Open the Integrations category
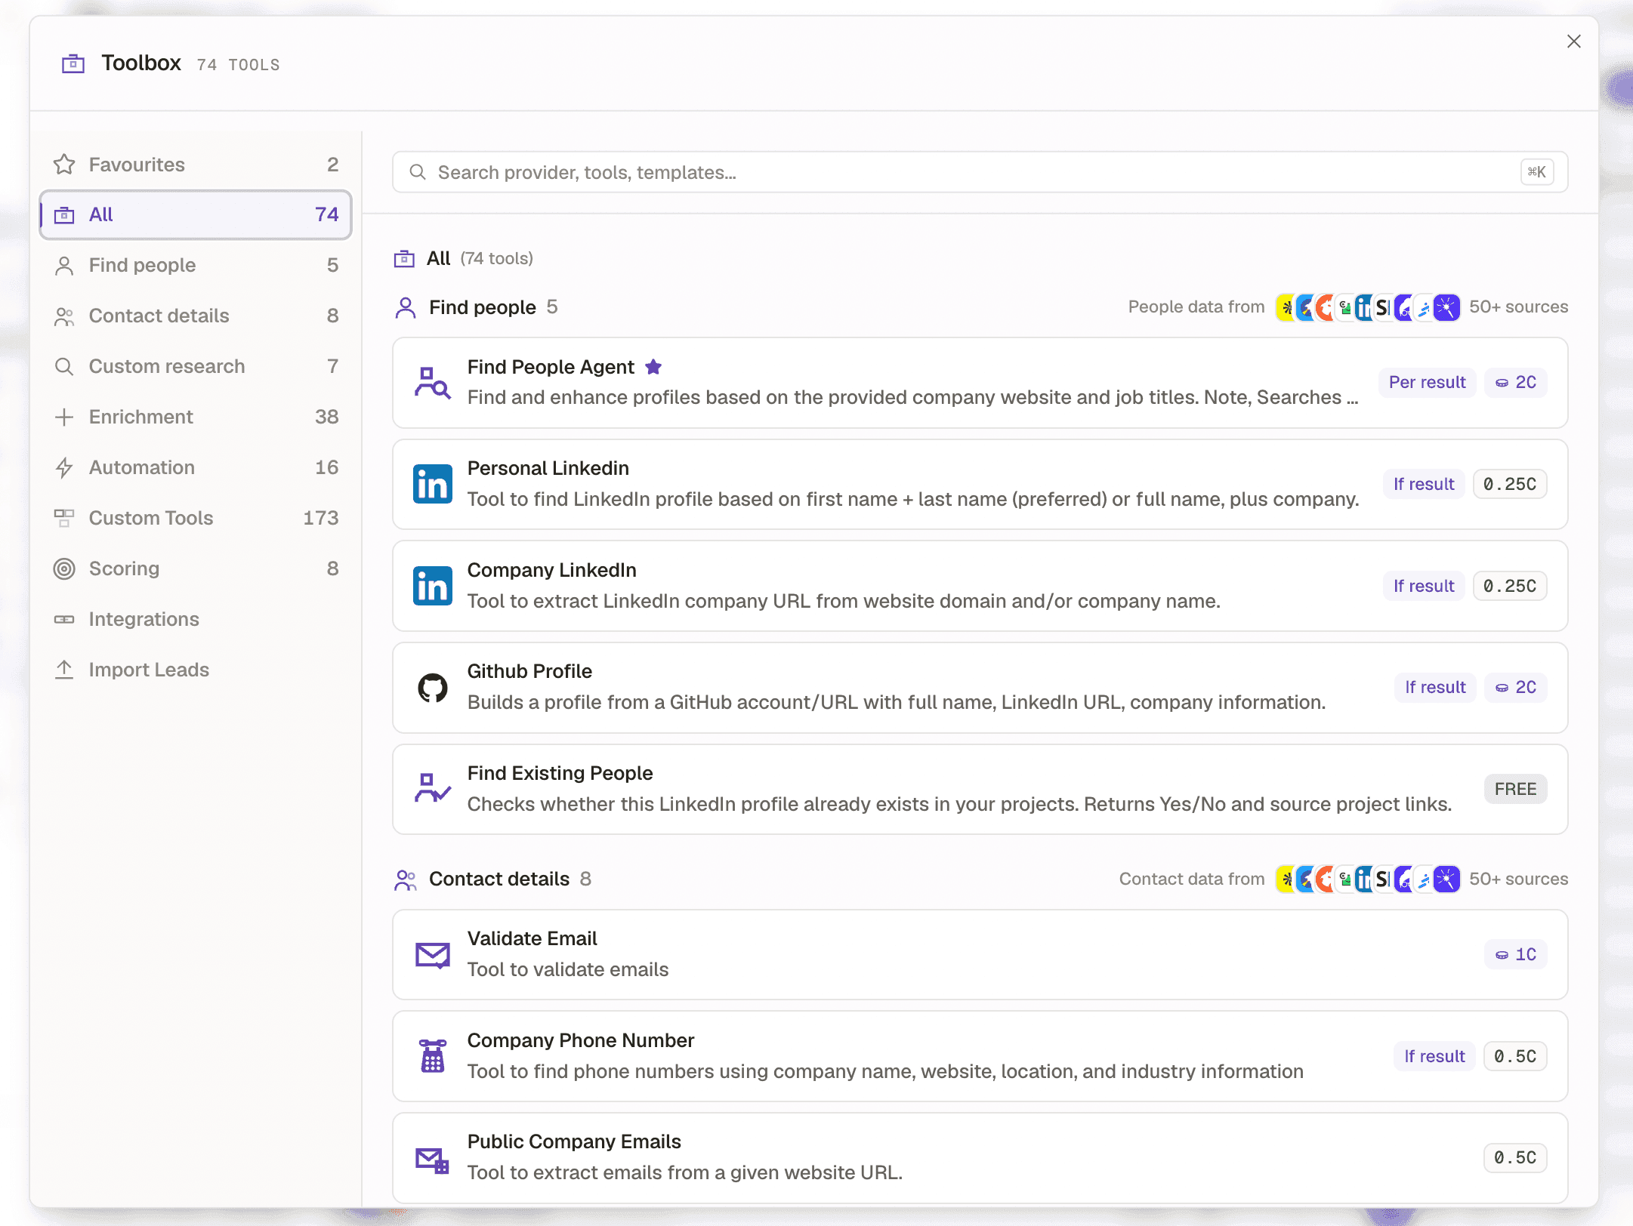Viewport: 1633px width, 1226px height. pyautogui.click(x=196, y=619)
